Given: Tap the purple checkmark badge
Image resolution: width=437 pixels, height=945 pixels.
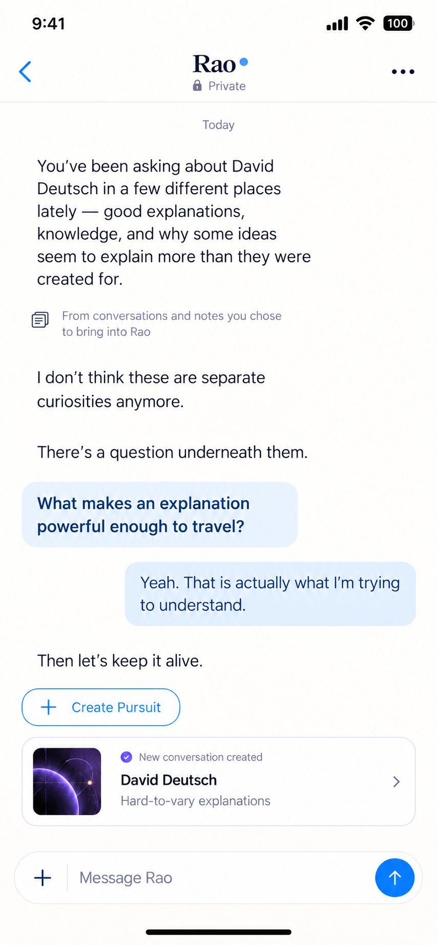Looking at the screenshot, I should 126,757.
